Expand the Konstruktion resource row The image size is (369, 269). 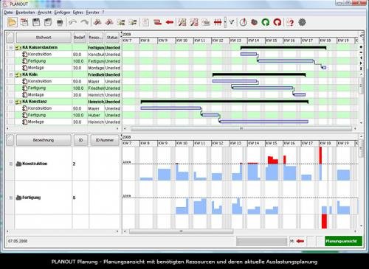(11, 164)
